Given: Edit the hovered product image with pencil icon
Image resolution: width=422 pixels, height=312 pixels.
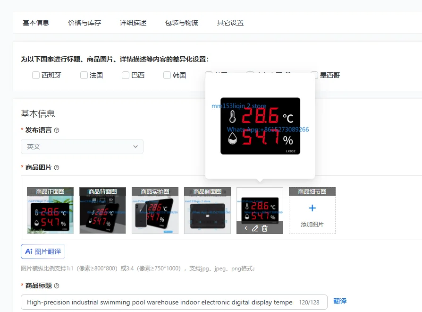Looking at the screenshot, I should click(255, 228).
